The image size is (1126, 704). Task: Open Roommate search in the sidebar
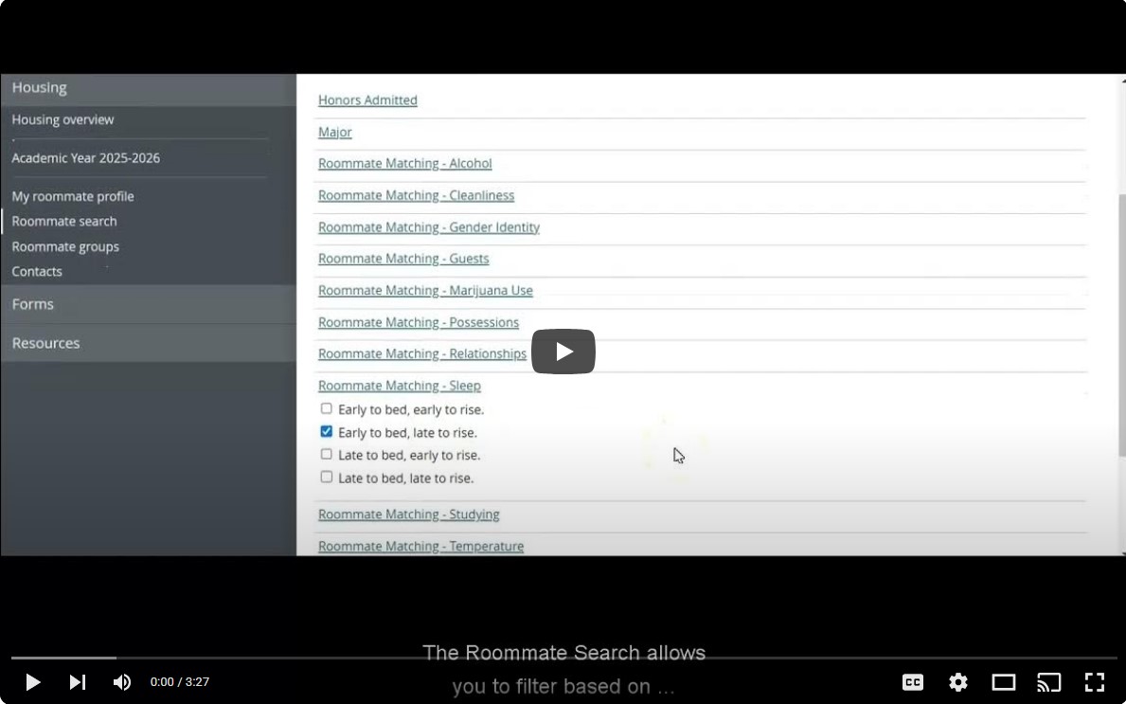click(64, 222)
